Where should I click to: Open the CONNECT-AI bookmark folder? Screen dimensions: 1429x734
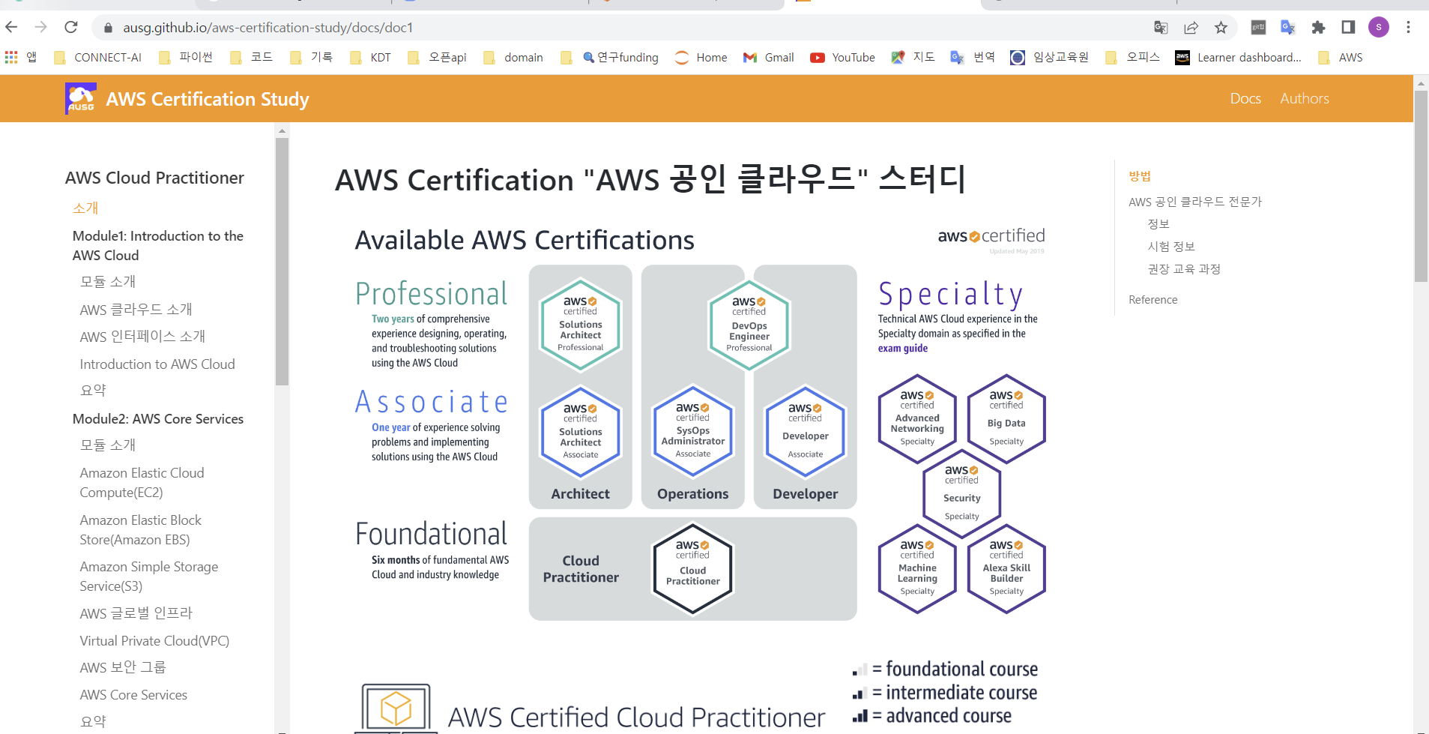pos(97,57)
